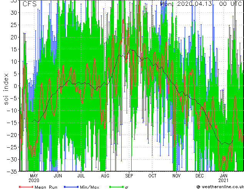Image resolution: width=244 pixels, height=189 pixels.
Task: Click the -10 y-axis value
Action: [x=12, y=110]
